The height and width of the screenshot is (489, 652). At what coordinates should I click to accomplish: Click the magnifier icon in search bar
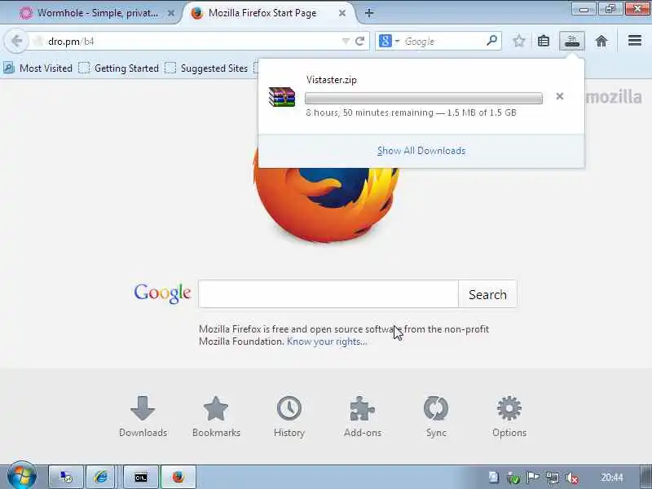[x=491, y=41]
